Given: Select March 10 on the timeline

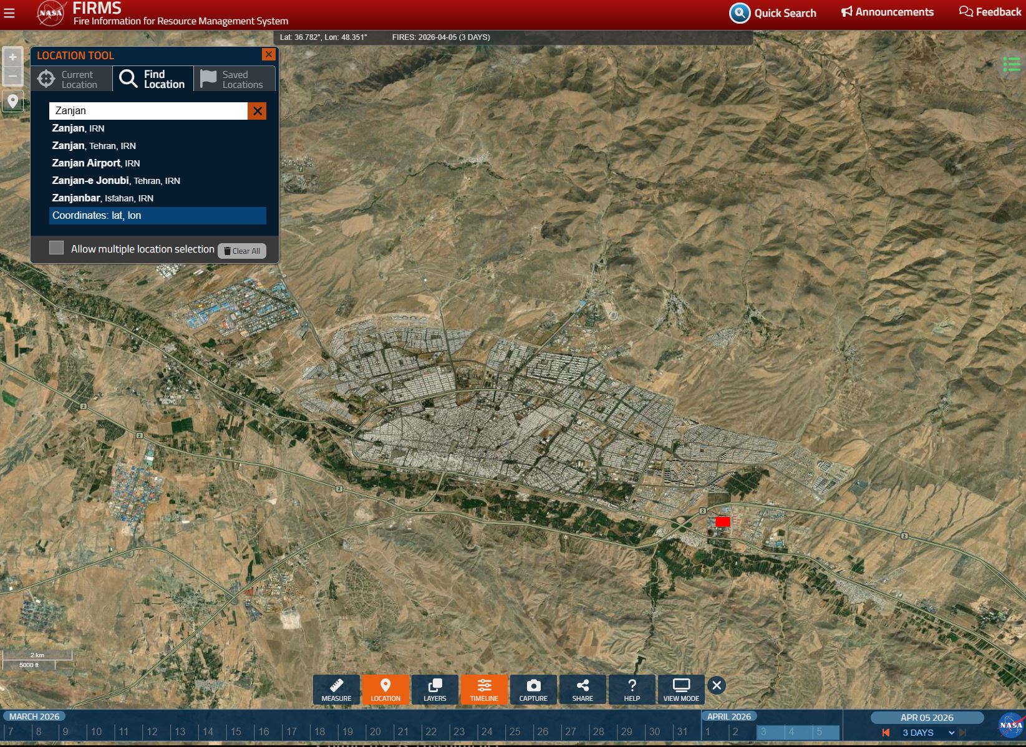Looking at the screenshot, I should click(96, 732).
